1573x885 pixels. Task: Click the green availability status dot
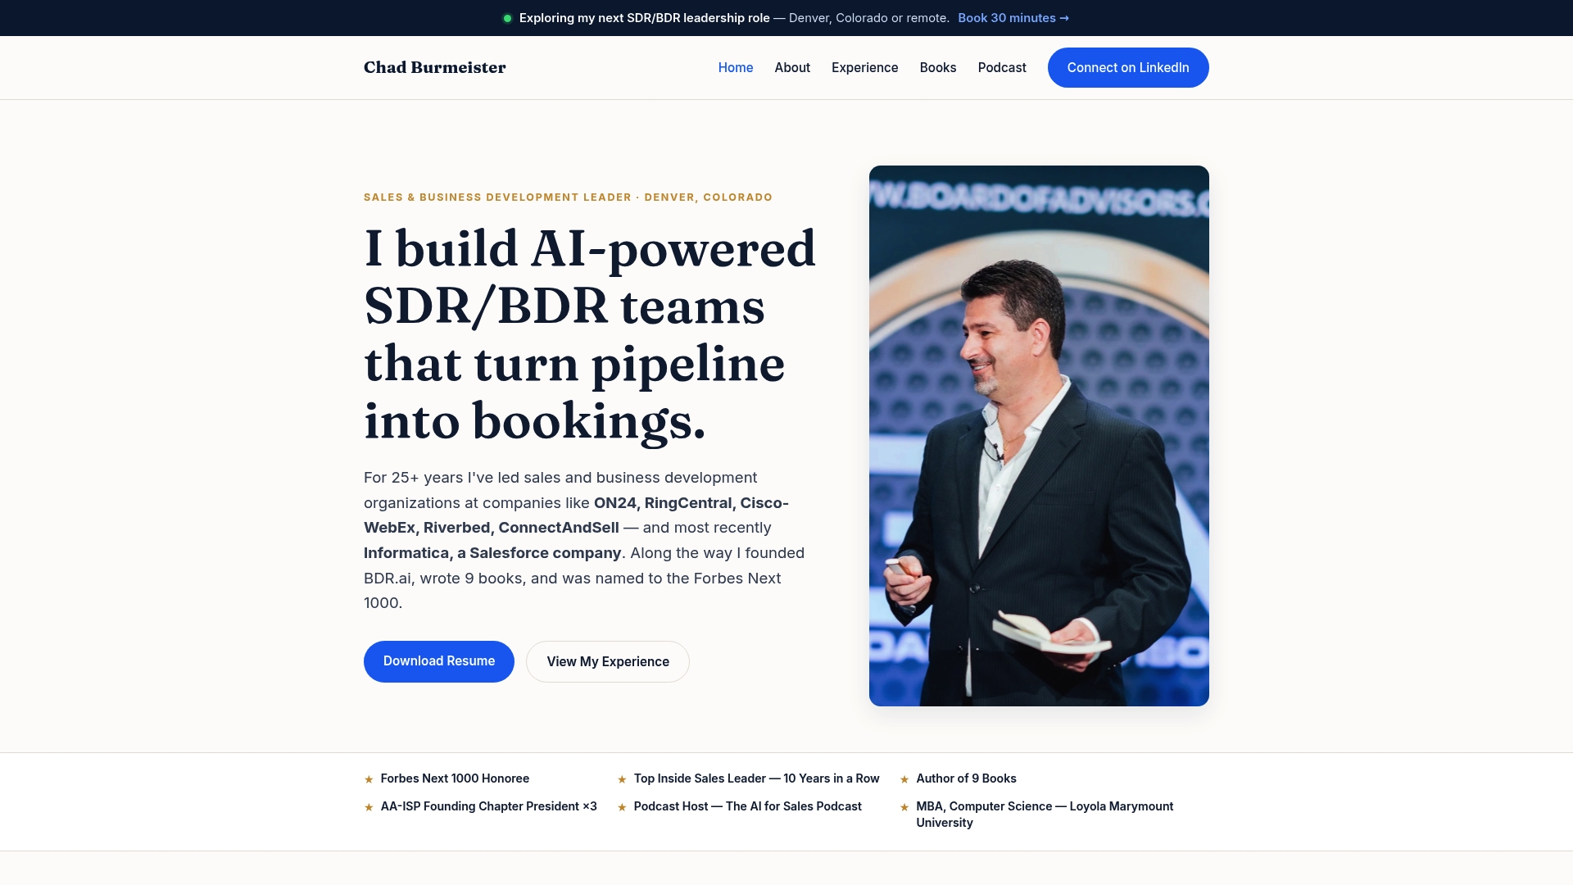click(507, 18)
